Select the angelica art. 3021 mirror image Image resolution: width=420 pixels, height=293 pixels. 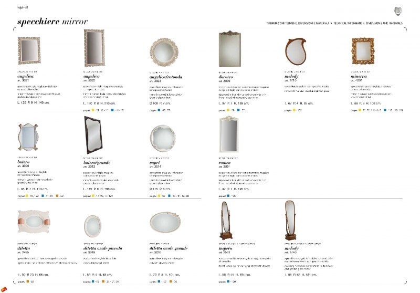point(29,50)
